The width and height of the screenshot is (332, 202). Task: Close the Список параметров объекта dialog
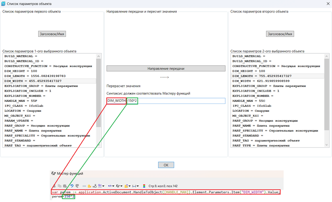click(x=328, y=4)
